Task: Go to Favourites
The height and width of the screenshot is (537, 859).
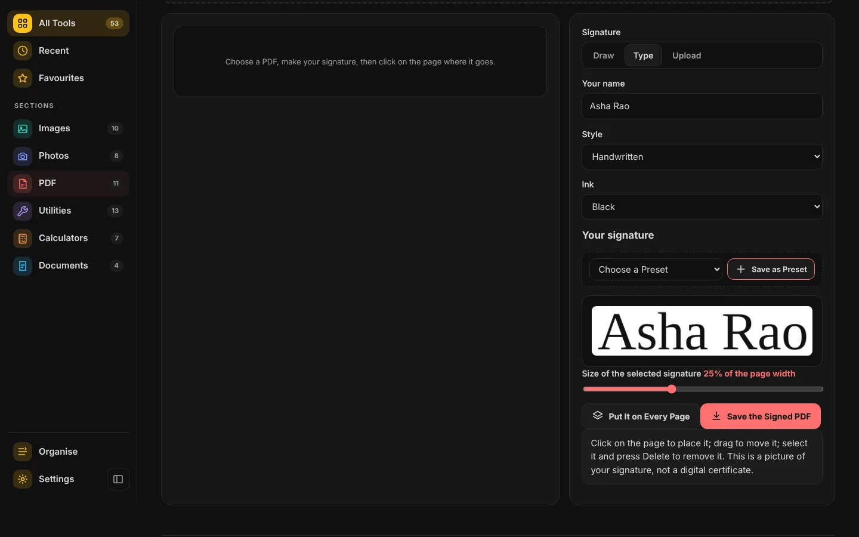Action: pos(68,78)
